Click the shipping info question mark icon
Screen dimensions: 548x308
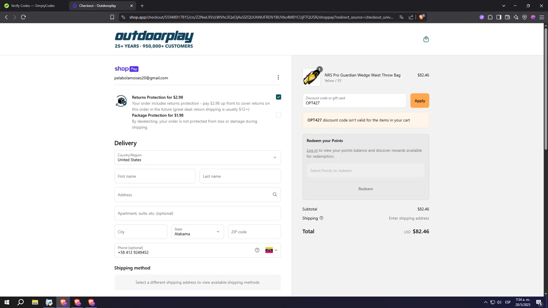321,218
